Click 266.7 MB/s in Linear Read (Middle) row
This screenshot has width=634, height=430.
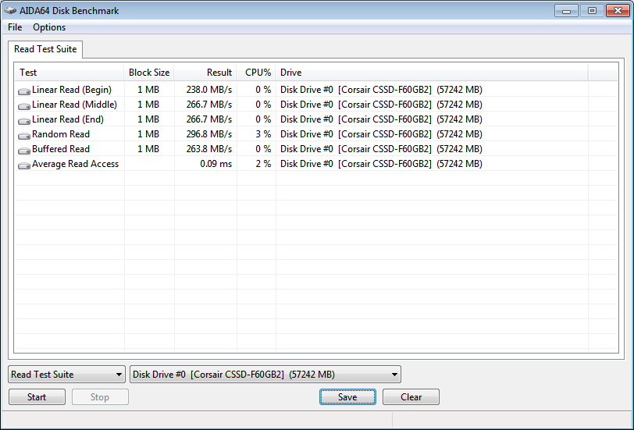tap(209, 105)
